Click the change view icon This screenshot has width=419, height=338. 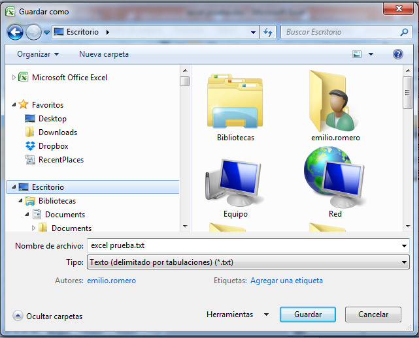357,54
